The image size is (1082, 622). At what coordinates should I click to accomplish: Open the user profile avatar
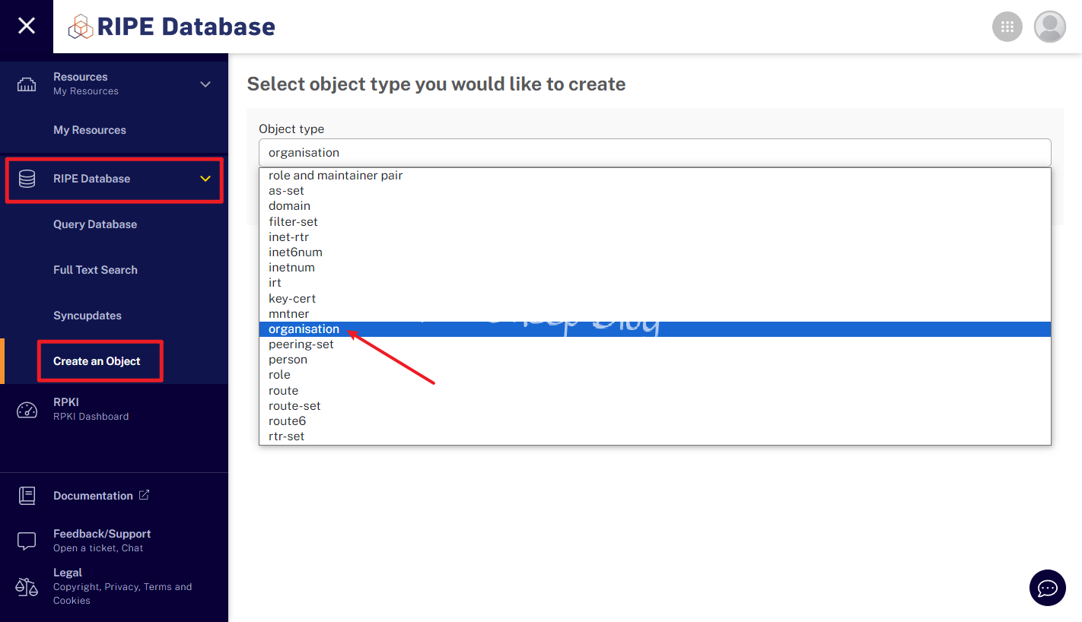point(1050,27)
